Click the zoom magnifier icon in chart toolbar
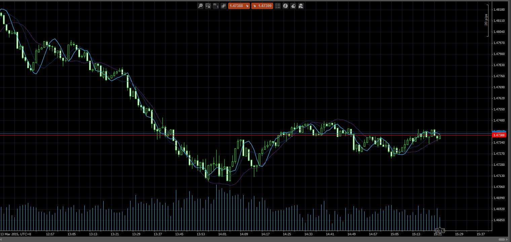Viewport: 511px width, 242px height. [200, 6]
